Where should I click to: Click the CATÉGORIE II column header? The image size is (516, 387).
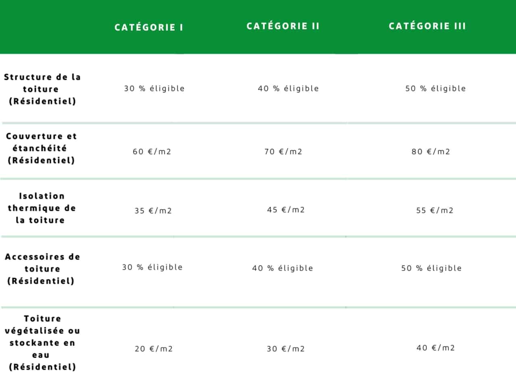pos(283,26)
